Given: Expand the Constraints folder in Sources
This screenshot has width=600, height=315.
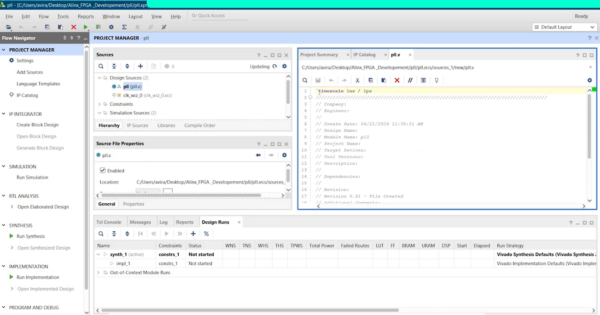Looking at the screenshot, I should 99,104.
